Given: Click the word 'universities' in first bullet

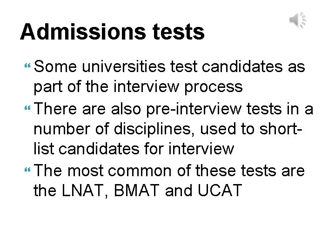Looking at the screenshot, I should point(124,66).
